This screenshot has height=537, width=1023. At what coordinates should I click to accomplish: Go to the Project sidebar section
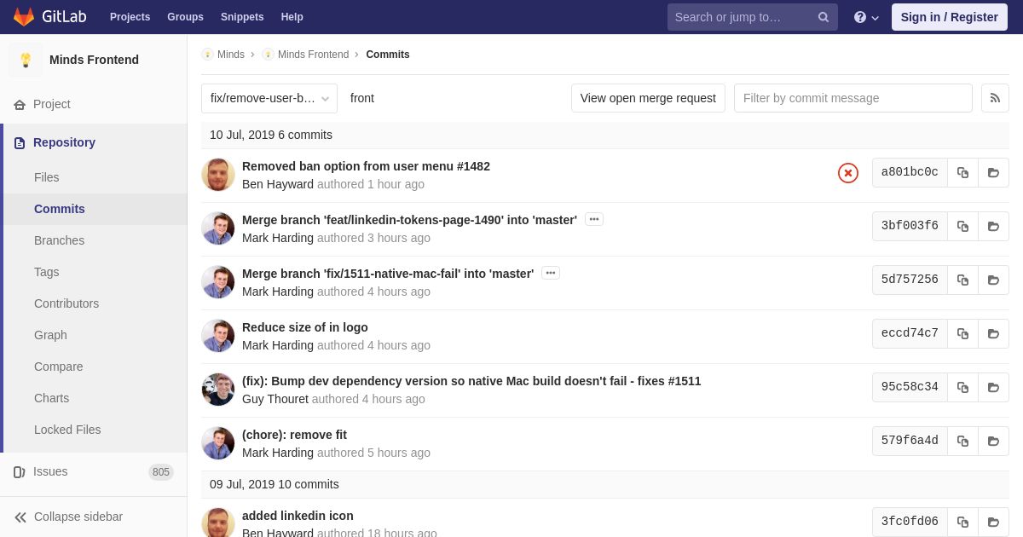pyautogui.click(x=94, y=104)
